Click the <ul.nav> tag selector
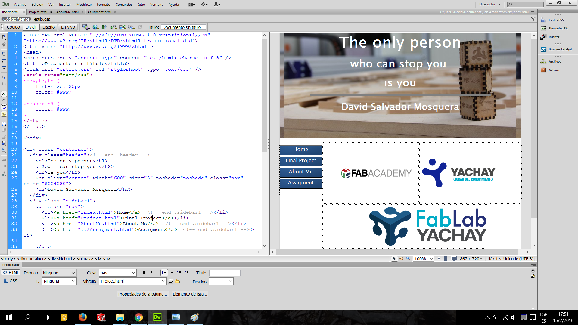The width and height of the screenshot is (578, 325). [85, 259]
